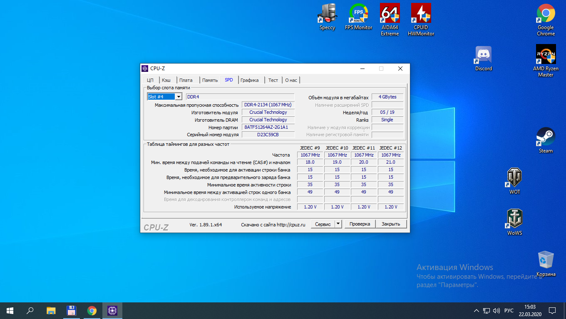This screenshot has height=319, width=566.
Task: Launch FPS Monitor desktop icon
Action: [x=358, y=14]
